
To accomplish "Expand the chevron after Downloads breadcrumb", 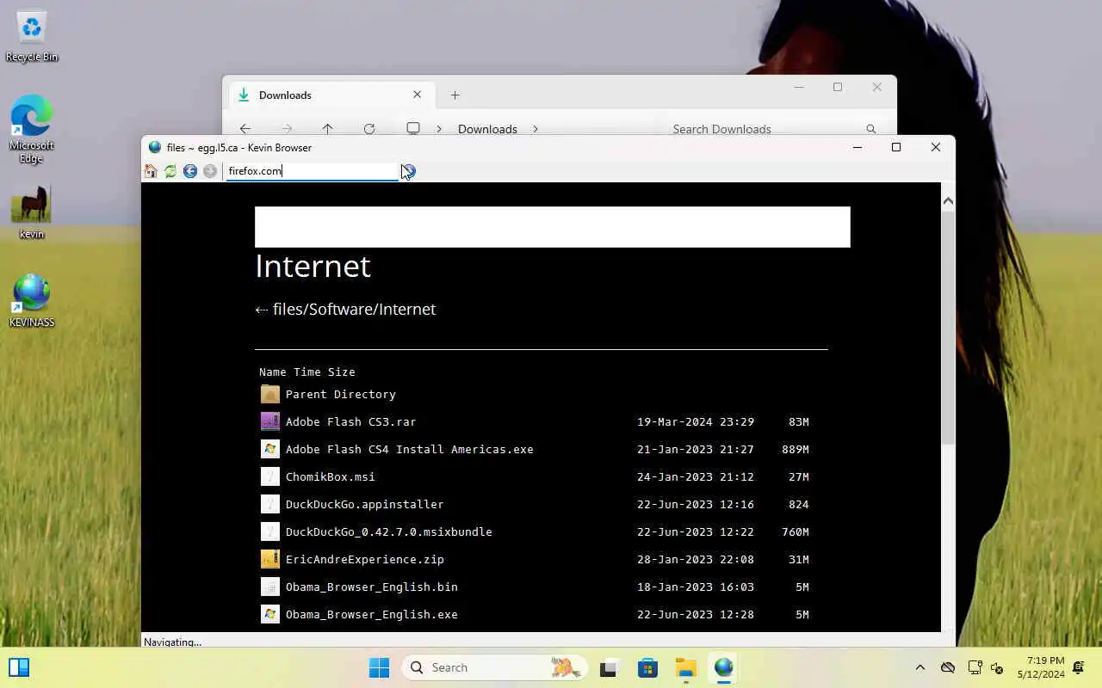I will (x=535, y=129).
